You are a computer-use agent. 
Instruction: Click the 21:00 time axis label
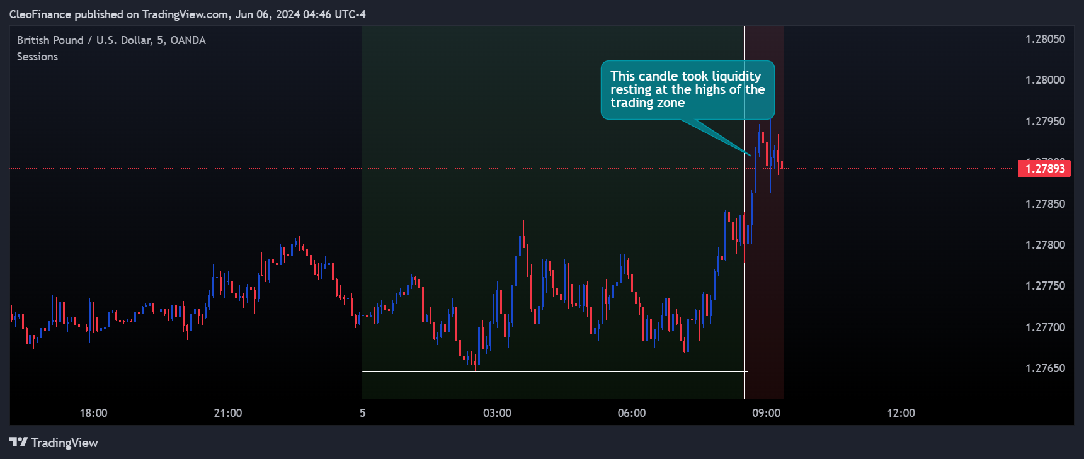[228, 413]
